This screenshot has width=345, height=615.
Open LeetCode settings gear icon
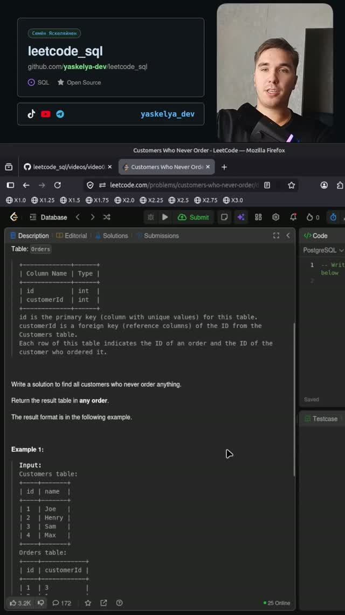coord(276,217)
